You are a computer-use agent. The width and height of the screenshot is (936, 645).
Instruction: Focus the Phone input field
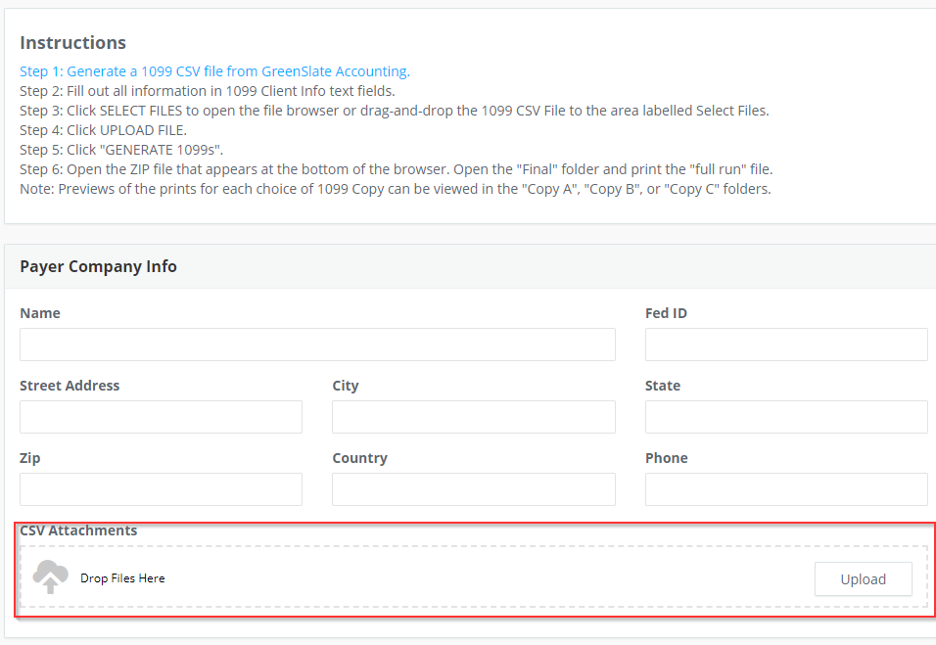coord(786,489)
